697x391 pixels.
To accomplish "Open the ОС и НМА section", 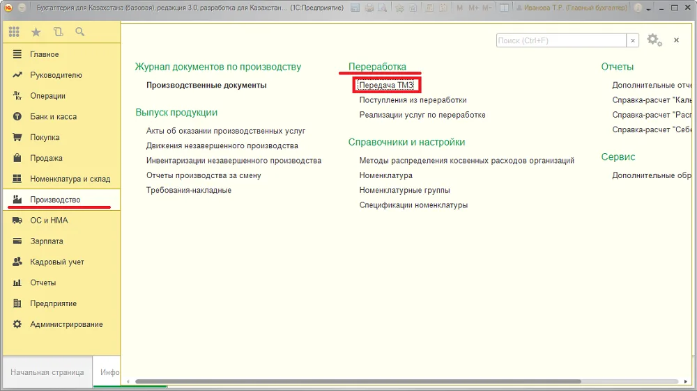I will pyautogui.click(x=61, y=221).
